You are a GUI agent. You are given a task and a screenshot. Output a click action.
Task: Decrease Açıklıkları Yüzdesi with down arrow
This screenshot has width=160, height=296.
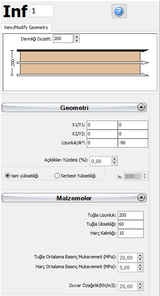coord(114,163)
